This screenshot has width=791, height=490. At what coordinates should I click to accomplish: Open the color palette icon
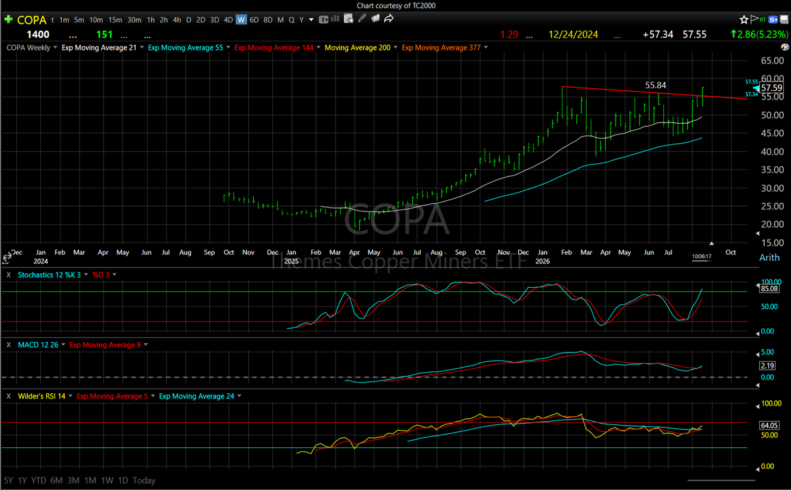click(785, 47)
